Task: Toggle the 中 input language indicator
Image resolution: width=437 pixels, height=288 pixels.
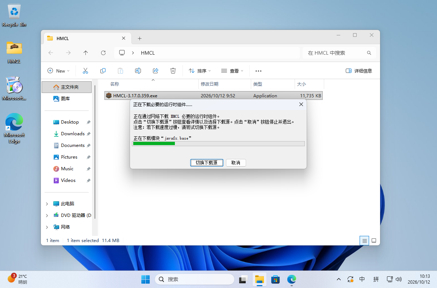Action: (362, 279)
